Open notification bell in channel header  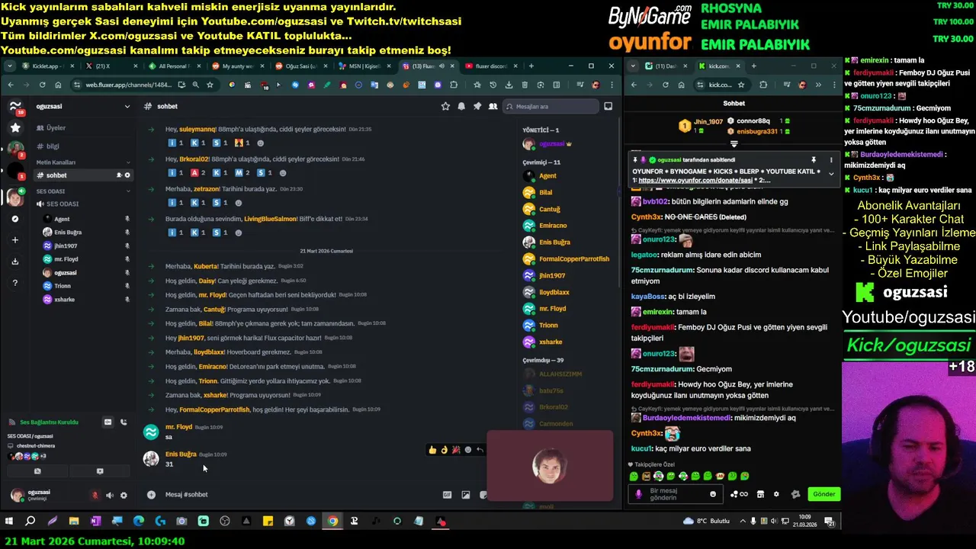pos(461,107)
